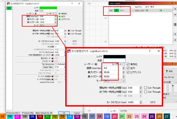177x119 pixels.
Task: Switch to ライブラリ tab
Action: click(x=124, y=111)
